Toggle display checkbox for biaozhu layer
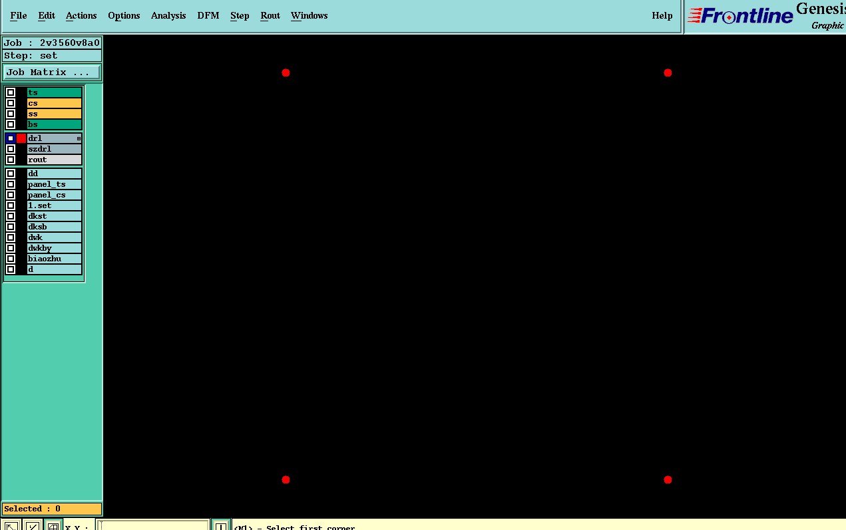Screen dimensions: 846x530 tap(11, 259)
